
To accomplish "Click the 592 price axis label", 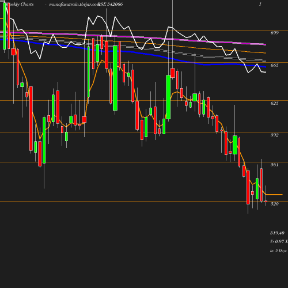I will coord(274,135).
